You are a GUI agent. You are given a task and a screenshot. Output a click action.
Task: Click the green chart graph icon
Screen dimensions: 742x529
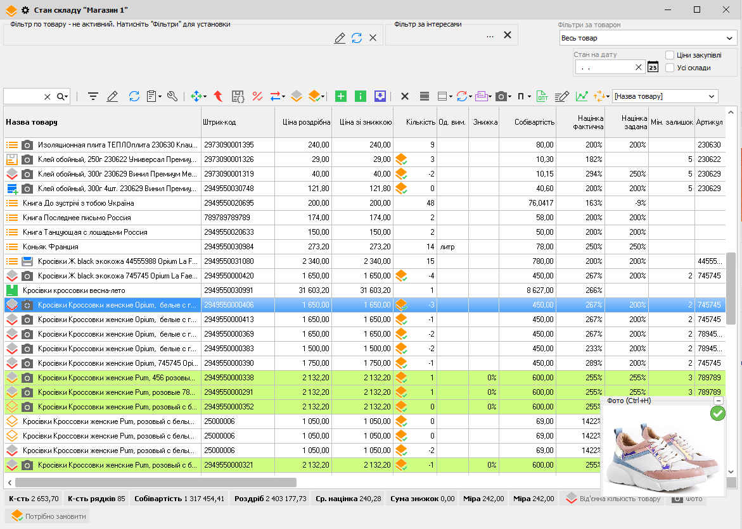581,96
